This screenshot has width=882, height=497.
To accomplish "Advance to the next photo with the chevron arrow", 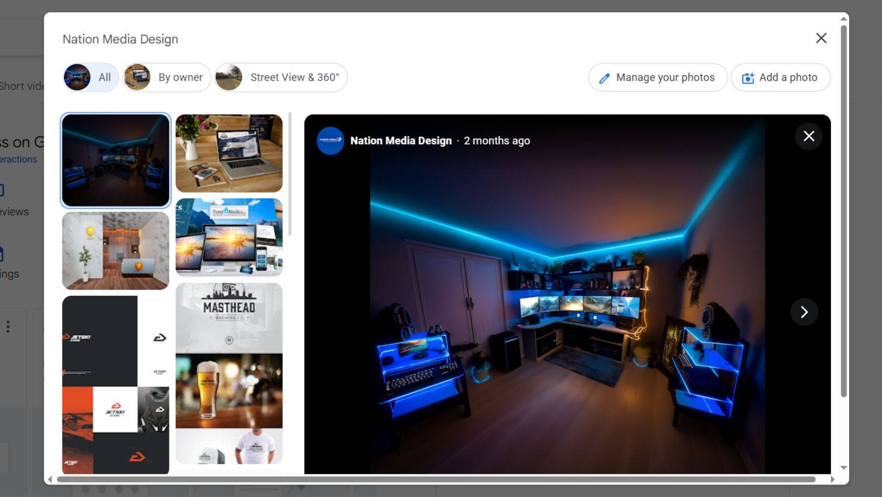I will pyautogui.click(x=804, y=312).
